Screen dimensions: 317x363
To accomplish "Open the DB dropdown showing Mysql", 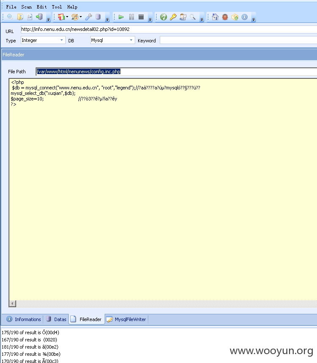I will 113,40.
